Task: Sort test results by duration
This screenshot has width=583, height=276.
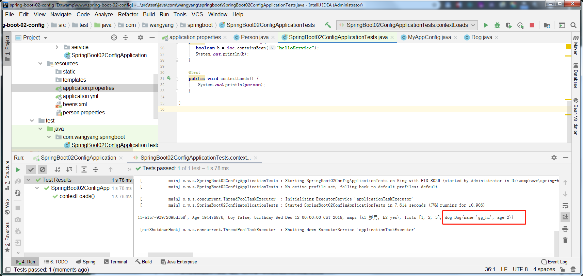Action: click(69, 169)
